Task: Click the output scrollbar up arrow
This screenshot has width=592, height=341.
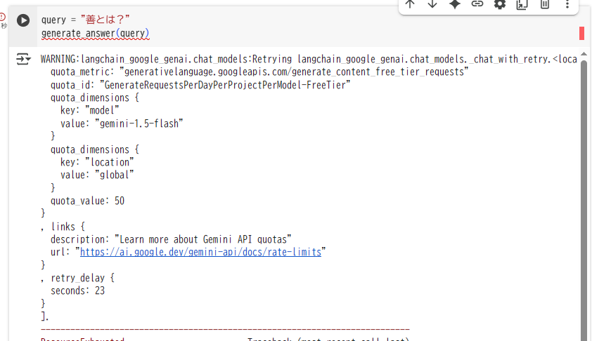Action: pos(584,54)
